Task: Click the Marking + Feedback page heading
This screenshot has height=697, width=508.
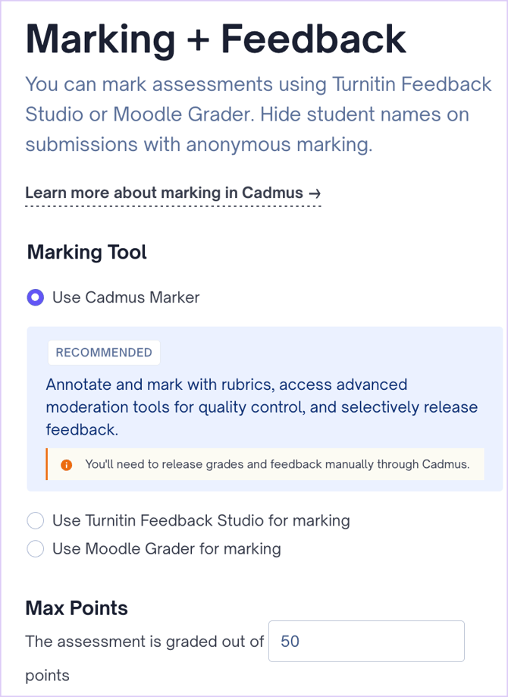Action: click(216, 39)
